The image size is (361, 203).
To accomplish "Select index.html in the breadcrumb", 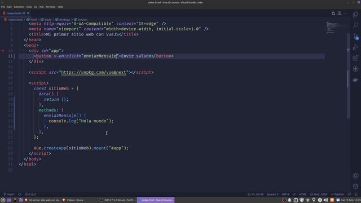I will pos(15,20).
